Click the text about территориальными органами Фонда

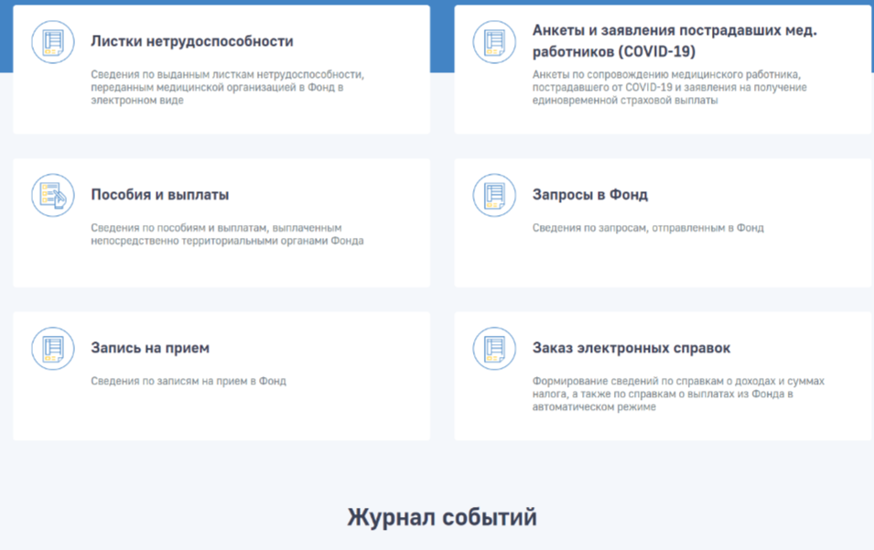pyautogui.click(x=227, y=234)
